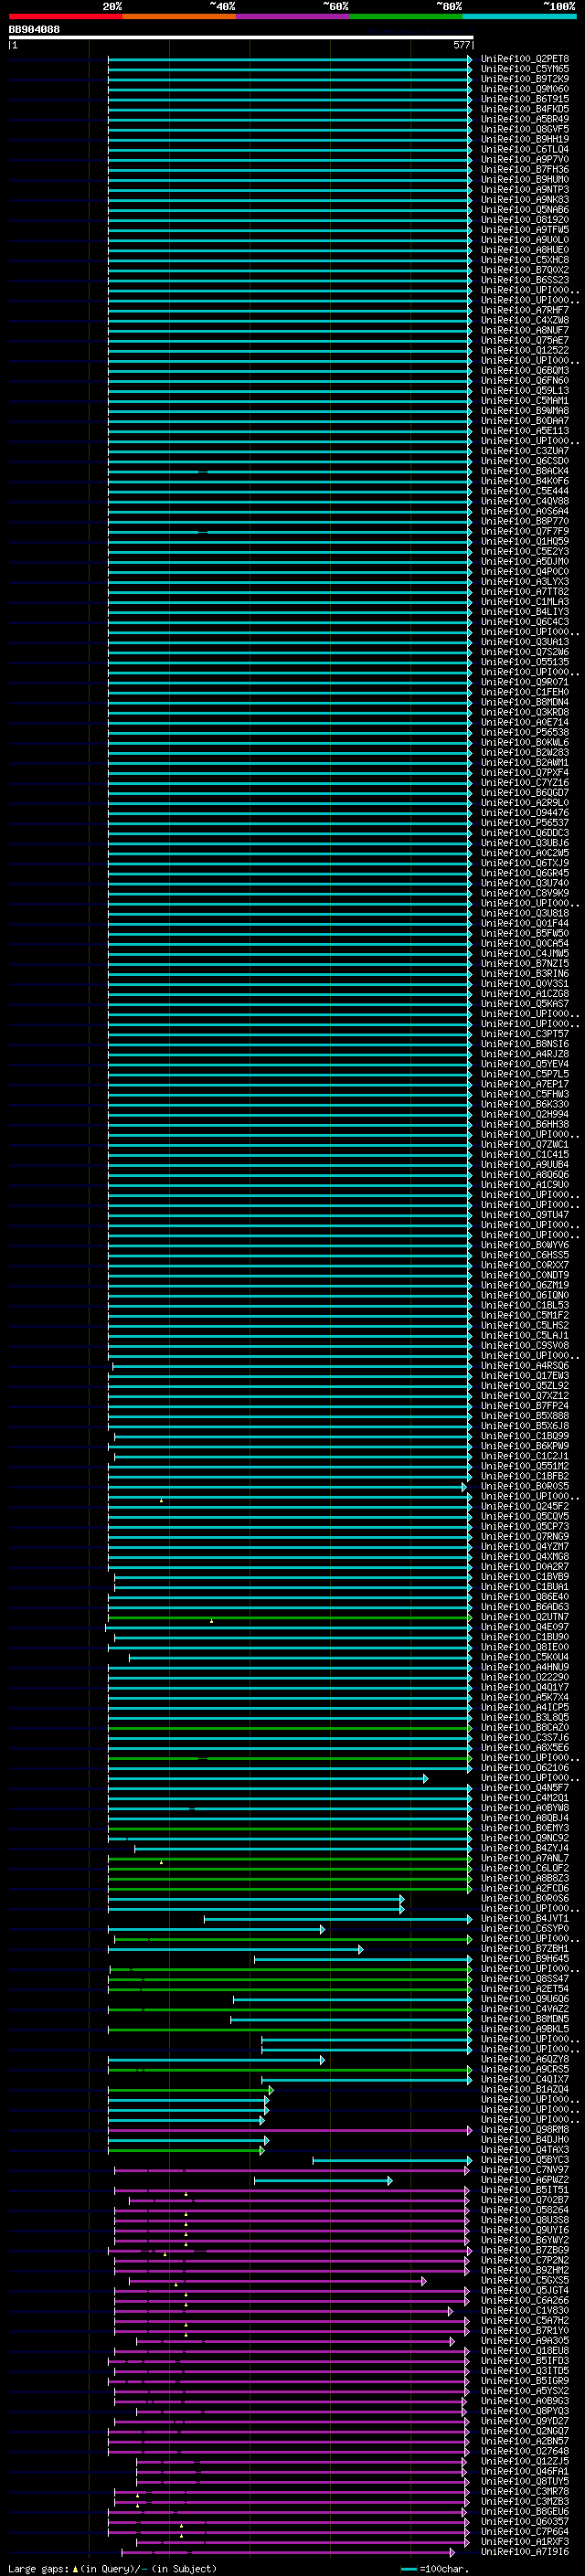585x2576 pixels.
Task: Select the UniRef100_B9HH19 label
Action: click(x=525, y=139)
